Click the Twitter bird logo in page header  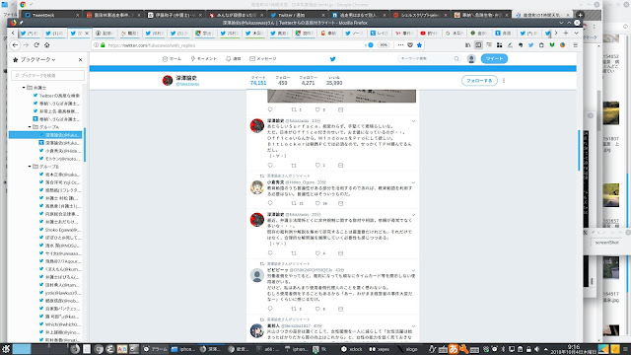click(332, 59)
